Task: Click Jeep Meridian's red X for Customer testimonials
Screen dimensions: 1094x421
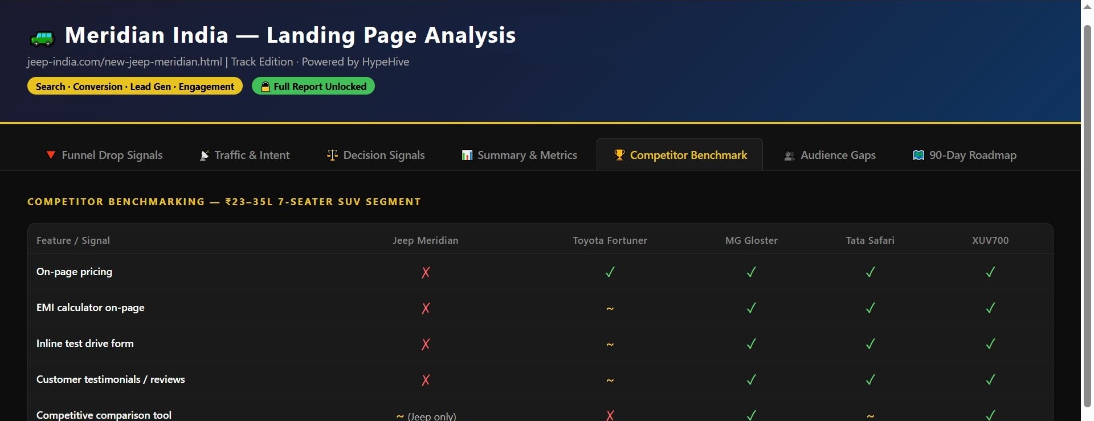Action: (x=426, y=380)
